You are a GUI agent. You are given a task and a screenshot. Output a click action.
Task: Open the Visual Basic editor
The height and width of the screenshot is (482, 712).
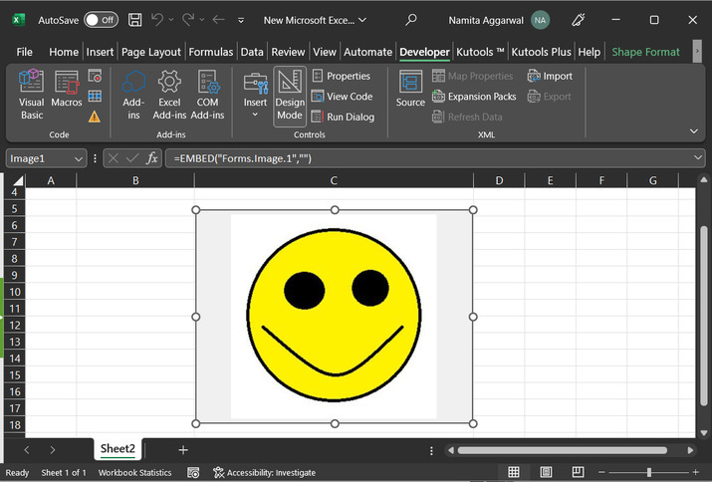pyautogui.click(x=32, y=95)
